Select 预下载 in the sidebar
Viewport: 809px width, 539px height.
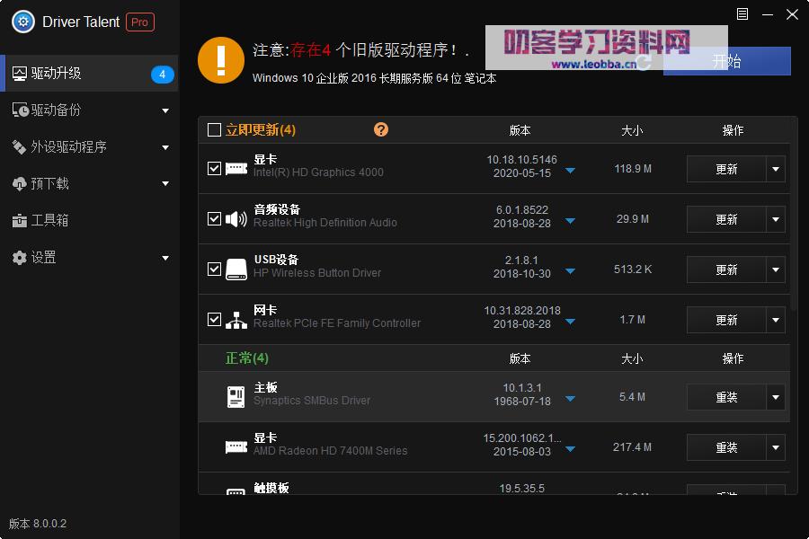[89, 183]
